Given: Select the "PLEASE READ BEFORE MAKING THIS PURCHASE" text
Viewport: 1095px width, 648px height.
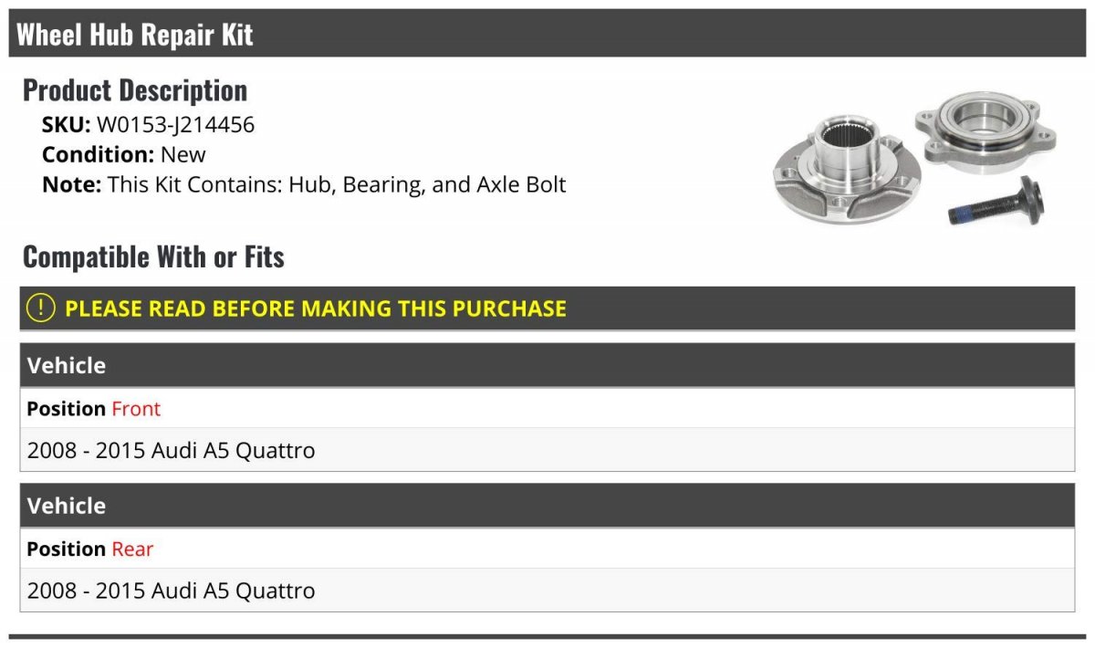Looking at the screenshot, I should (x=315, y=308).
